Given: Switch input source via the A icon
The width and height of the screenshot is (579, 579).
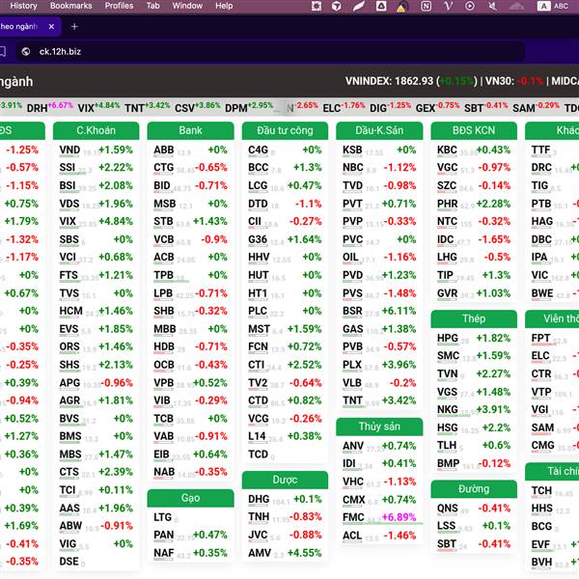Looking at the screenshot, I should tap(543, 6).
